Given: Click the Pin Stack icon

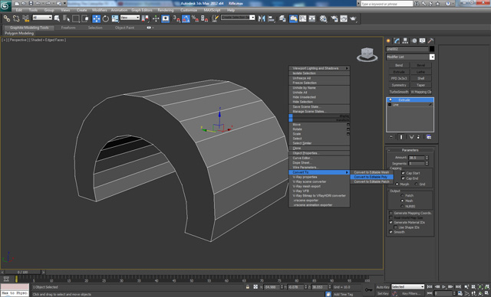Looking at the screenshot, I should click(x=391, y=137).
